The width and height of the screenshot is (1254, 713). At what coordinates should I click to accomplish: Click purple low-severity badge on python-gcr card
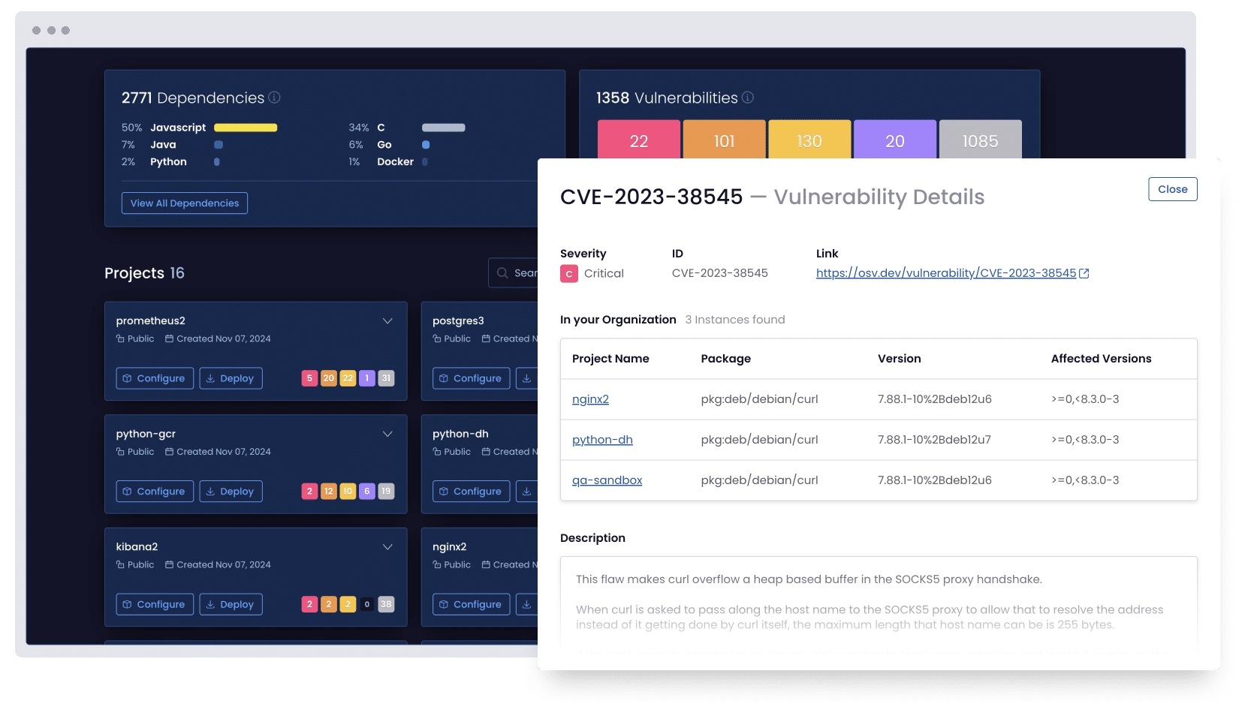(x=366, y=492)
